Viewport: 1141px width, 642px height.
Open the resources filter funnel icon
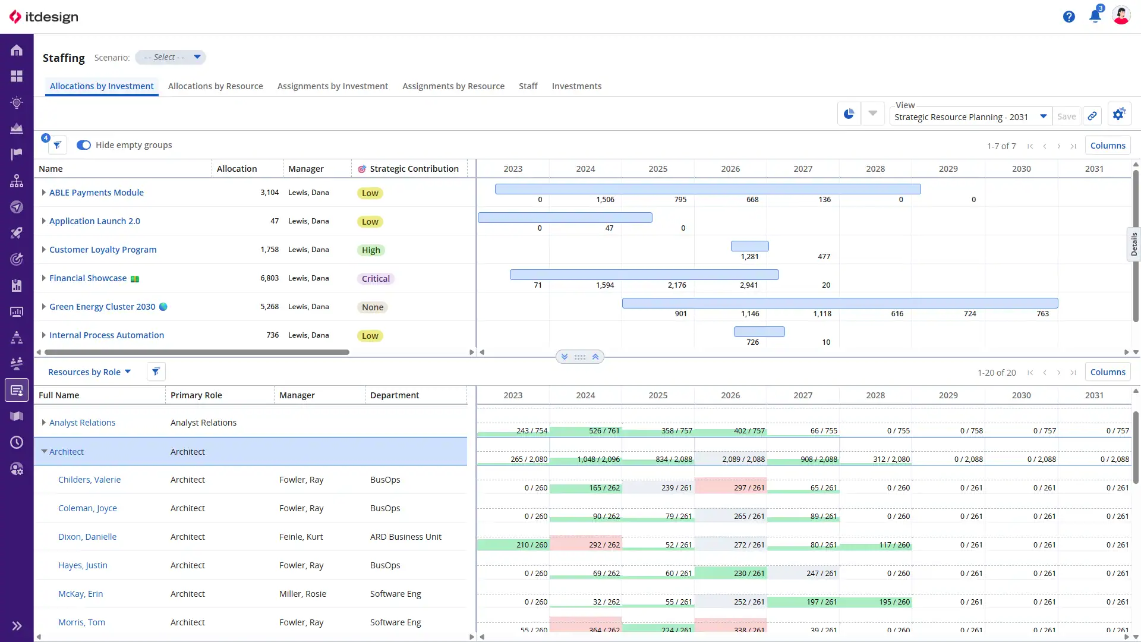pos(156,372)
